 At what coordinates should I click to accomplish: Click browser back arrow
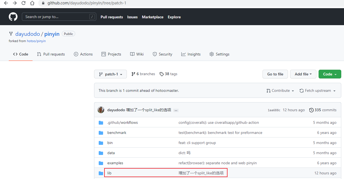[6, 3]
